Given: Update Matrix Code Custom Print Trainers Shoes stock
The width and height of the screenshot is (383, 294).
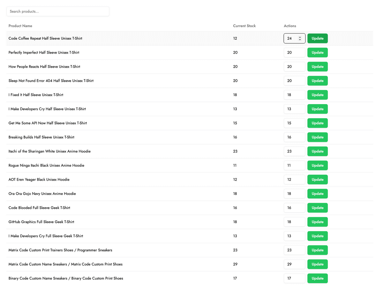Looking at the screenshot, I should pyautogui.click(x=317, y=250).
